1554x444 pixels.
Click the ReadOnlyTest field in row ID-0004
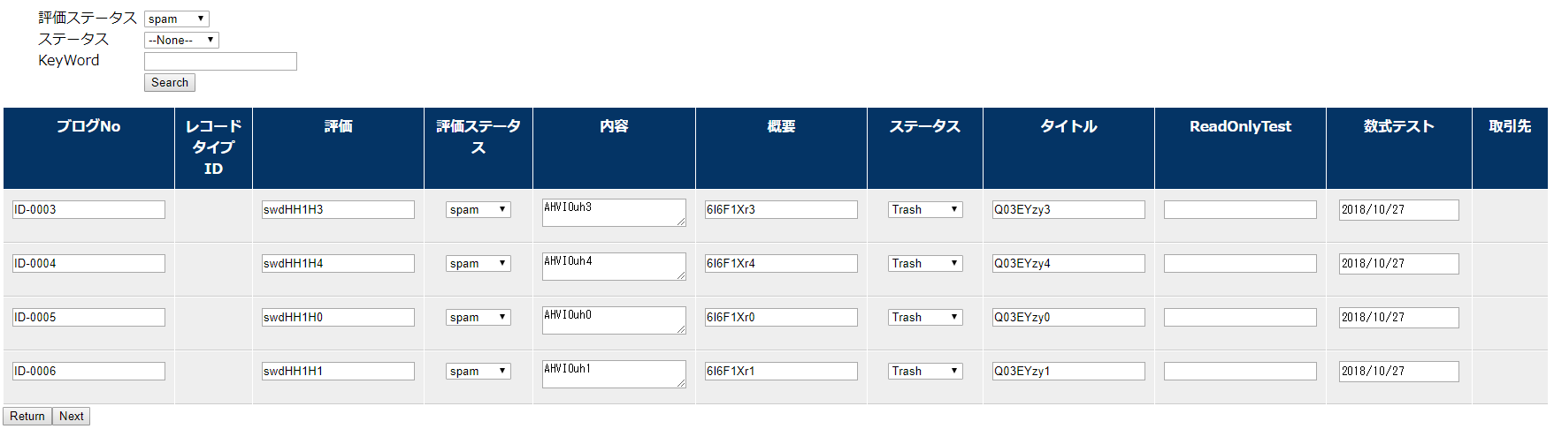[x=1240, y=263]
